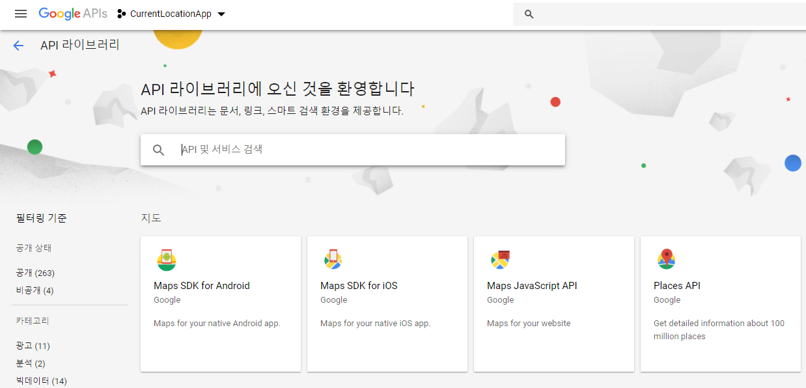This screenshot has height=388, width=806.
Task: Click the 공개 상태 filter label
Action: tap(33, 248)
